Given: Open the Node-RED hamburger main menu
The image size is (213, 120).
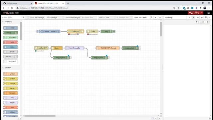Looking at the screenshot, I should (209, 13).
